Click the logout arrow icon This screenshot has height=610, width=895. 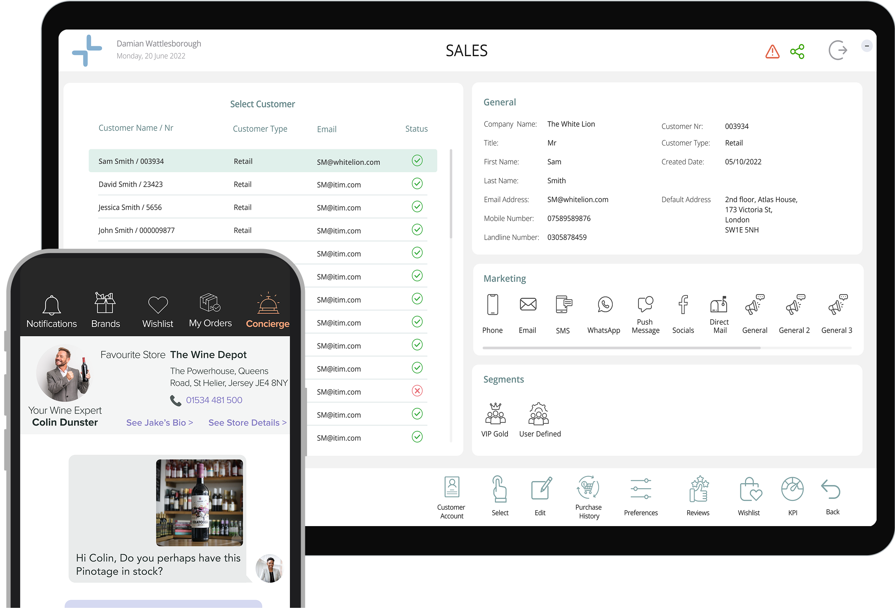838,51
